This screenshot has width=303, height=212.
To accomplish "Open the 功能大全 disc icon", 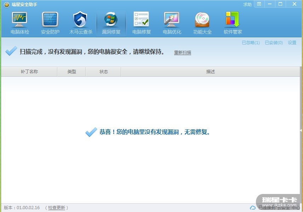I will [x=202, y=19].
